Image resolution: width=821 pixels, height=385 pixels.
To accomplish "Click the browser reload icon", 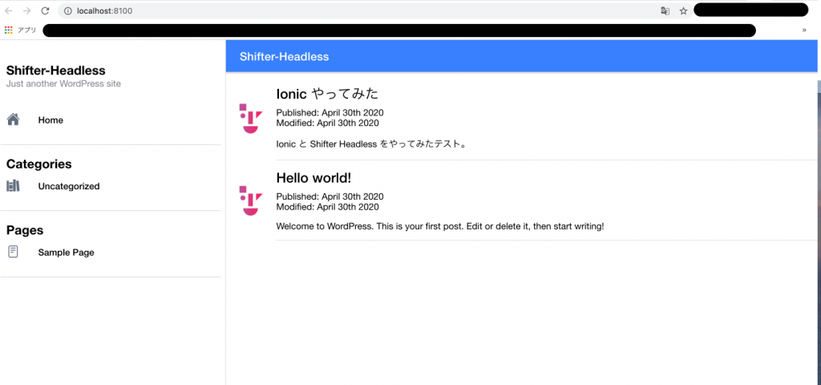I will (45, 11).
